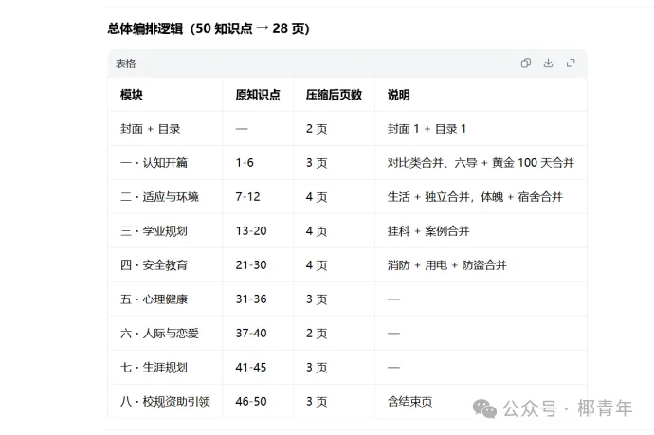Screen dimensions: 654x435
Task: Click the 压缩后页数 column header
Action: 334,95
